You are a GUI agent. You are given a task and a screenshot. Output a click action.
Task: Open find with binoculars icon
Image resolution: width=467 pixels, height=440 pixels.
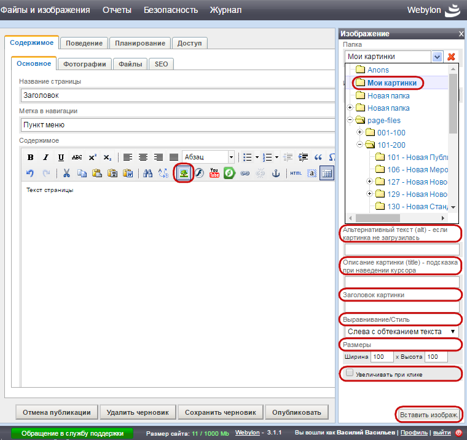coord(147,173)
